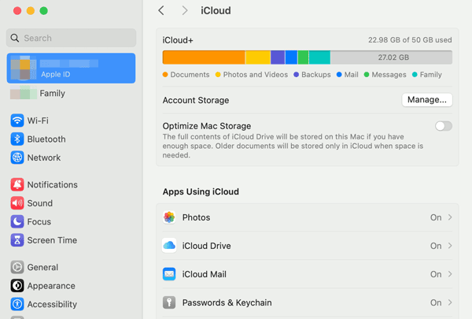Open Passwords & Keychain row label
The height and width of the screenshot is (319, 472).
pyautogui.click(x=227, y=302)
